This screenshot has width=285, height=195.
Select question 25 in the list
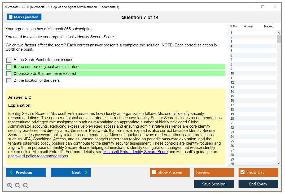point(252,141)
